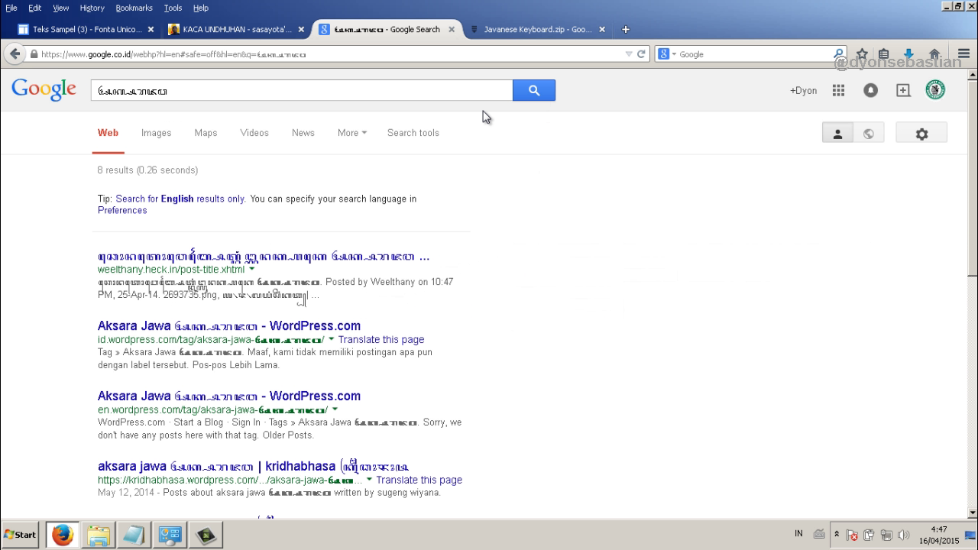Open control panel icon on taskbar
The width and height of the screenshot is (978, 550).
170,535
